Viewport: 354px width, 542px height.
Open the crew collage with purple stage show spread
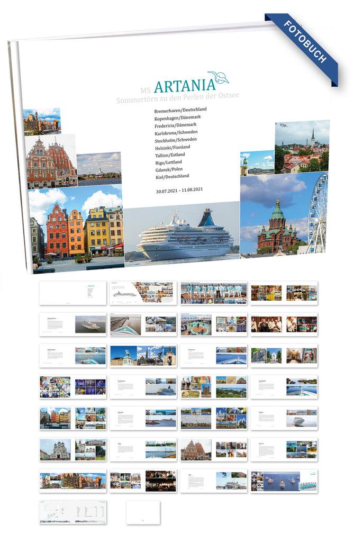tap(72, 387)
